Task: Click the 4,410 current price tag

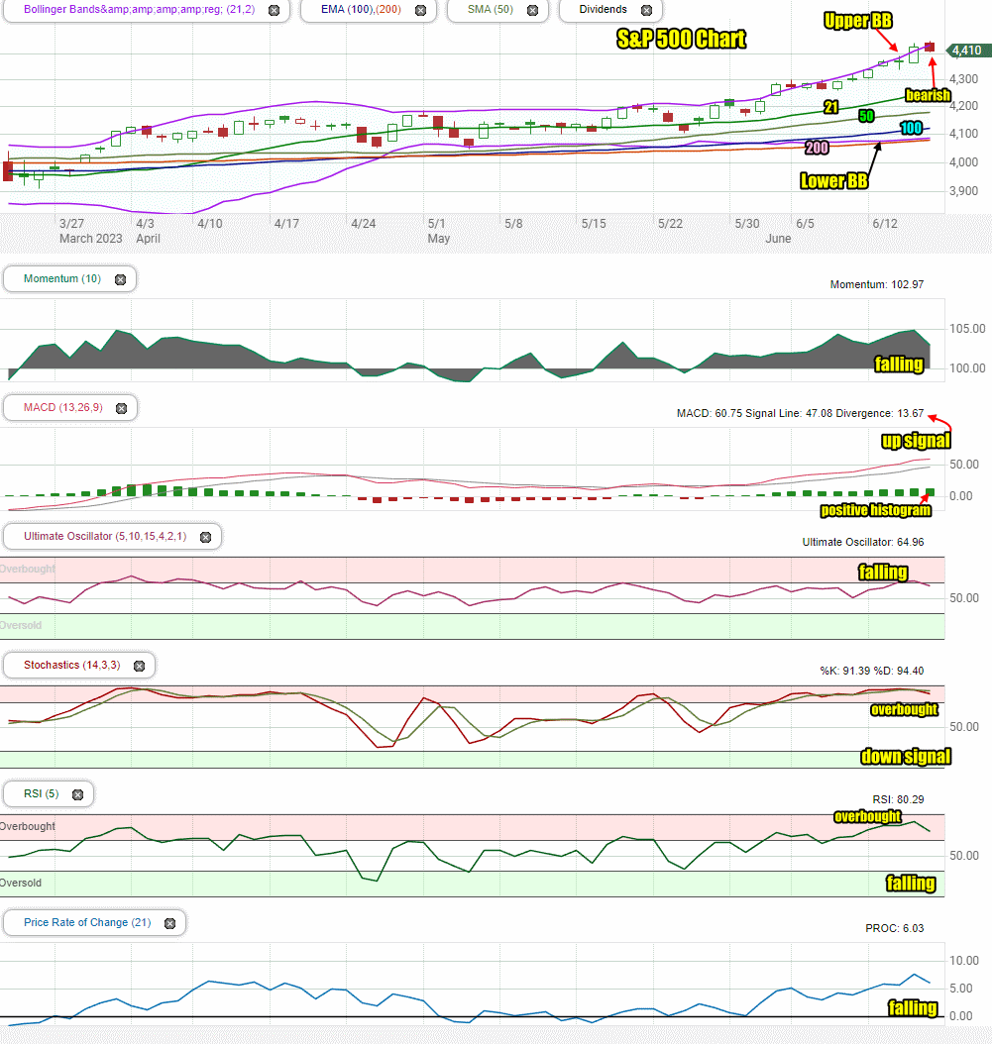Action: (966, 51)
